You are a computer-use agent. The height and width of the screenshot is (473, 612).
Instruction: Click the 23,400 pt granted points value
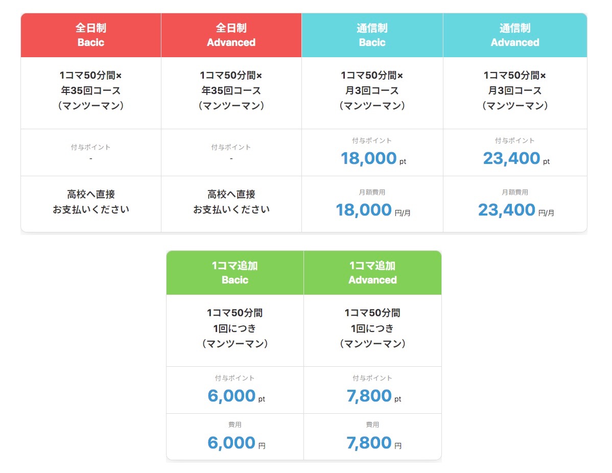pyautogui.click(x=512, y=158)
